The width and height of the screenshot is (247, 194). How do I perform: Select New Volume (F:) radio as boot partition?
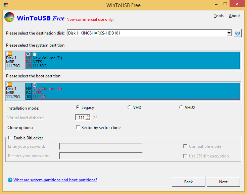click(35, 85)
